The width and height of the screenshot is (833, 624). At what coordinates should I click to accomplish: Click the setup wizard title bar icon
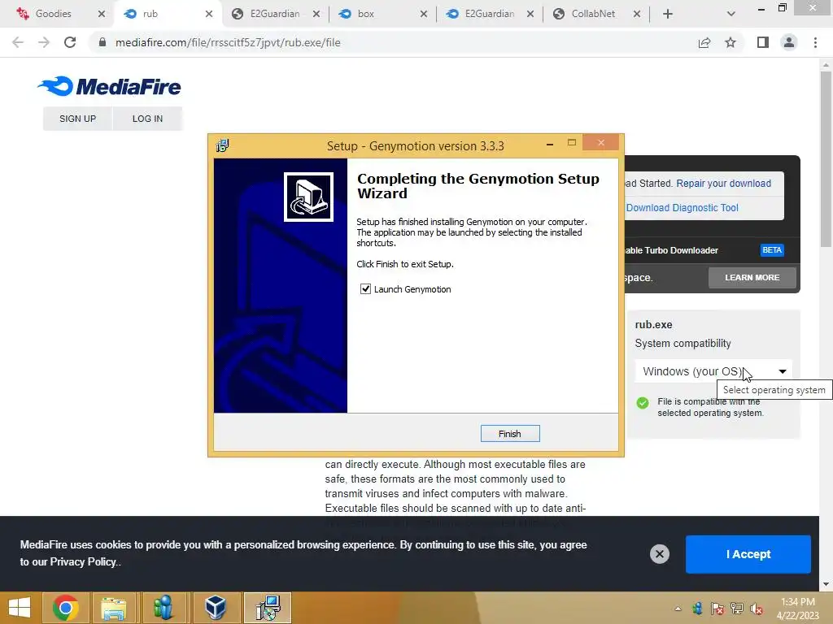(223, 145)
